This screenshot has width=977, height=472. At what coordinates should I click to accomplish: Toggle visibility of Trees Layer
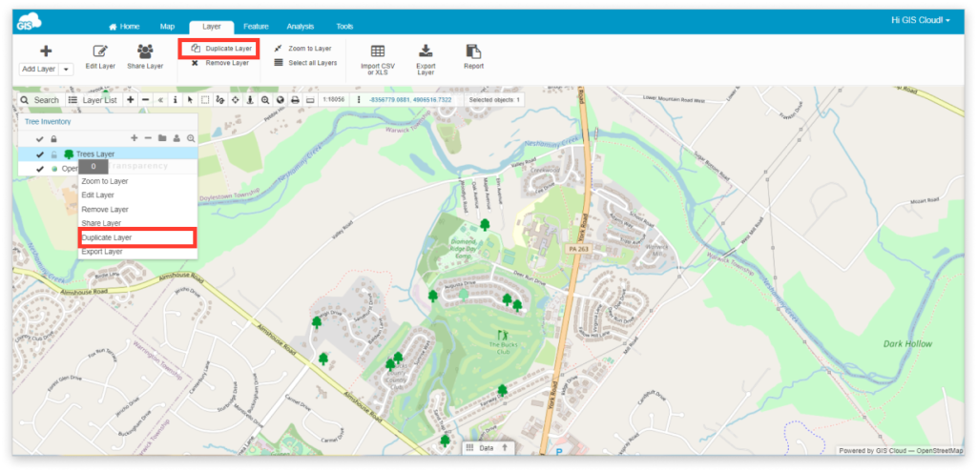coord(40,154)
